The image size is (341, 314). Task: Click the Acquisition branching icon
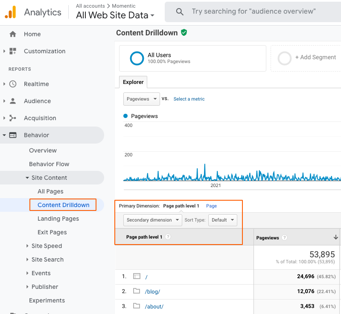[x=13, y=118]
